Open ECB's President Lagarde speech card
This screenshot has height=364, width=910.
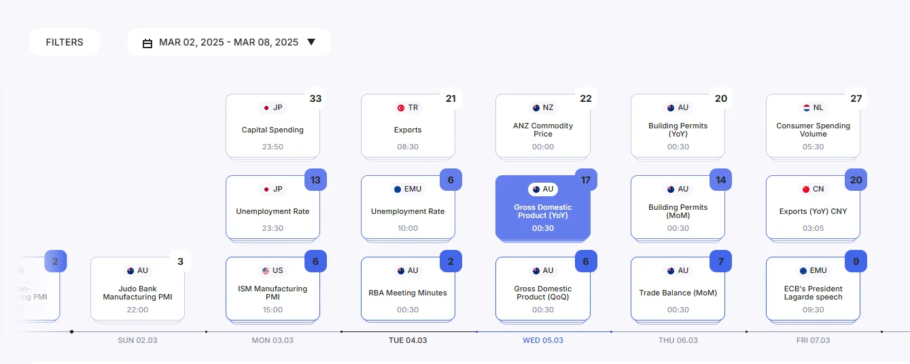point(813,293)
